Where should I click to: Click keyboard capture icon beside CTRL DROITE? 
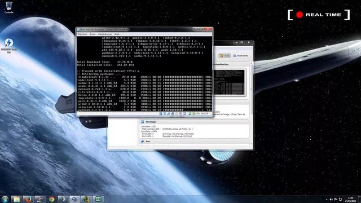coord(193,114)
